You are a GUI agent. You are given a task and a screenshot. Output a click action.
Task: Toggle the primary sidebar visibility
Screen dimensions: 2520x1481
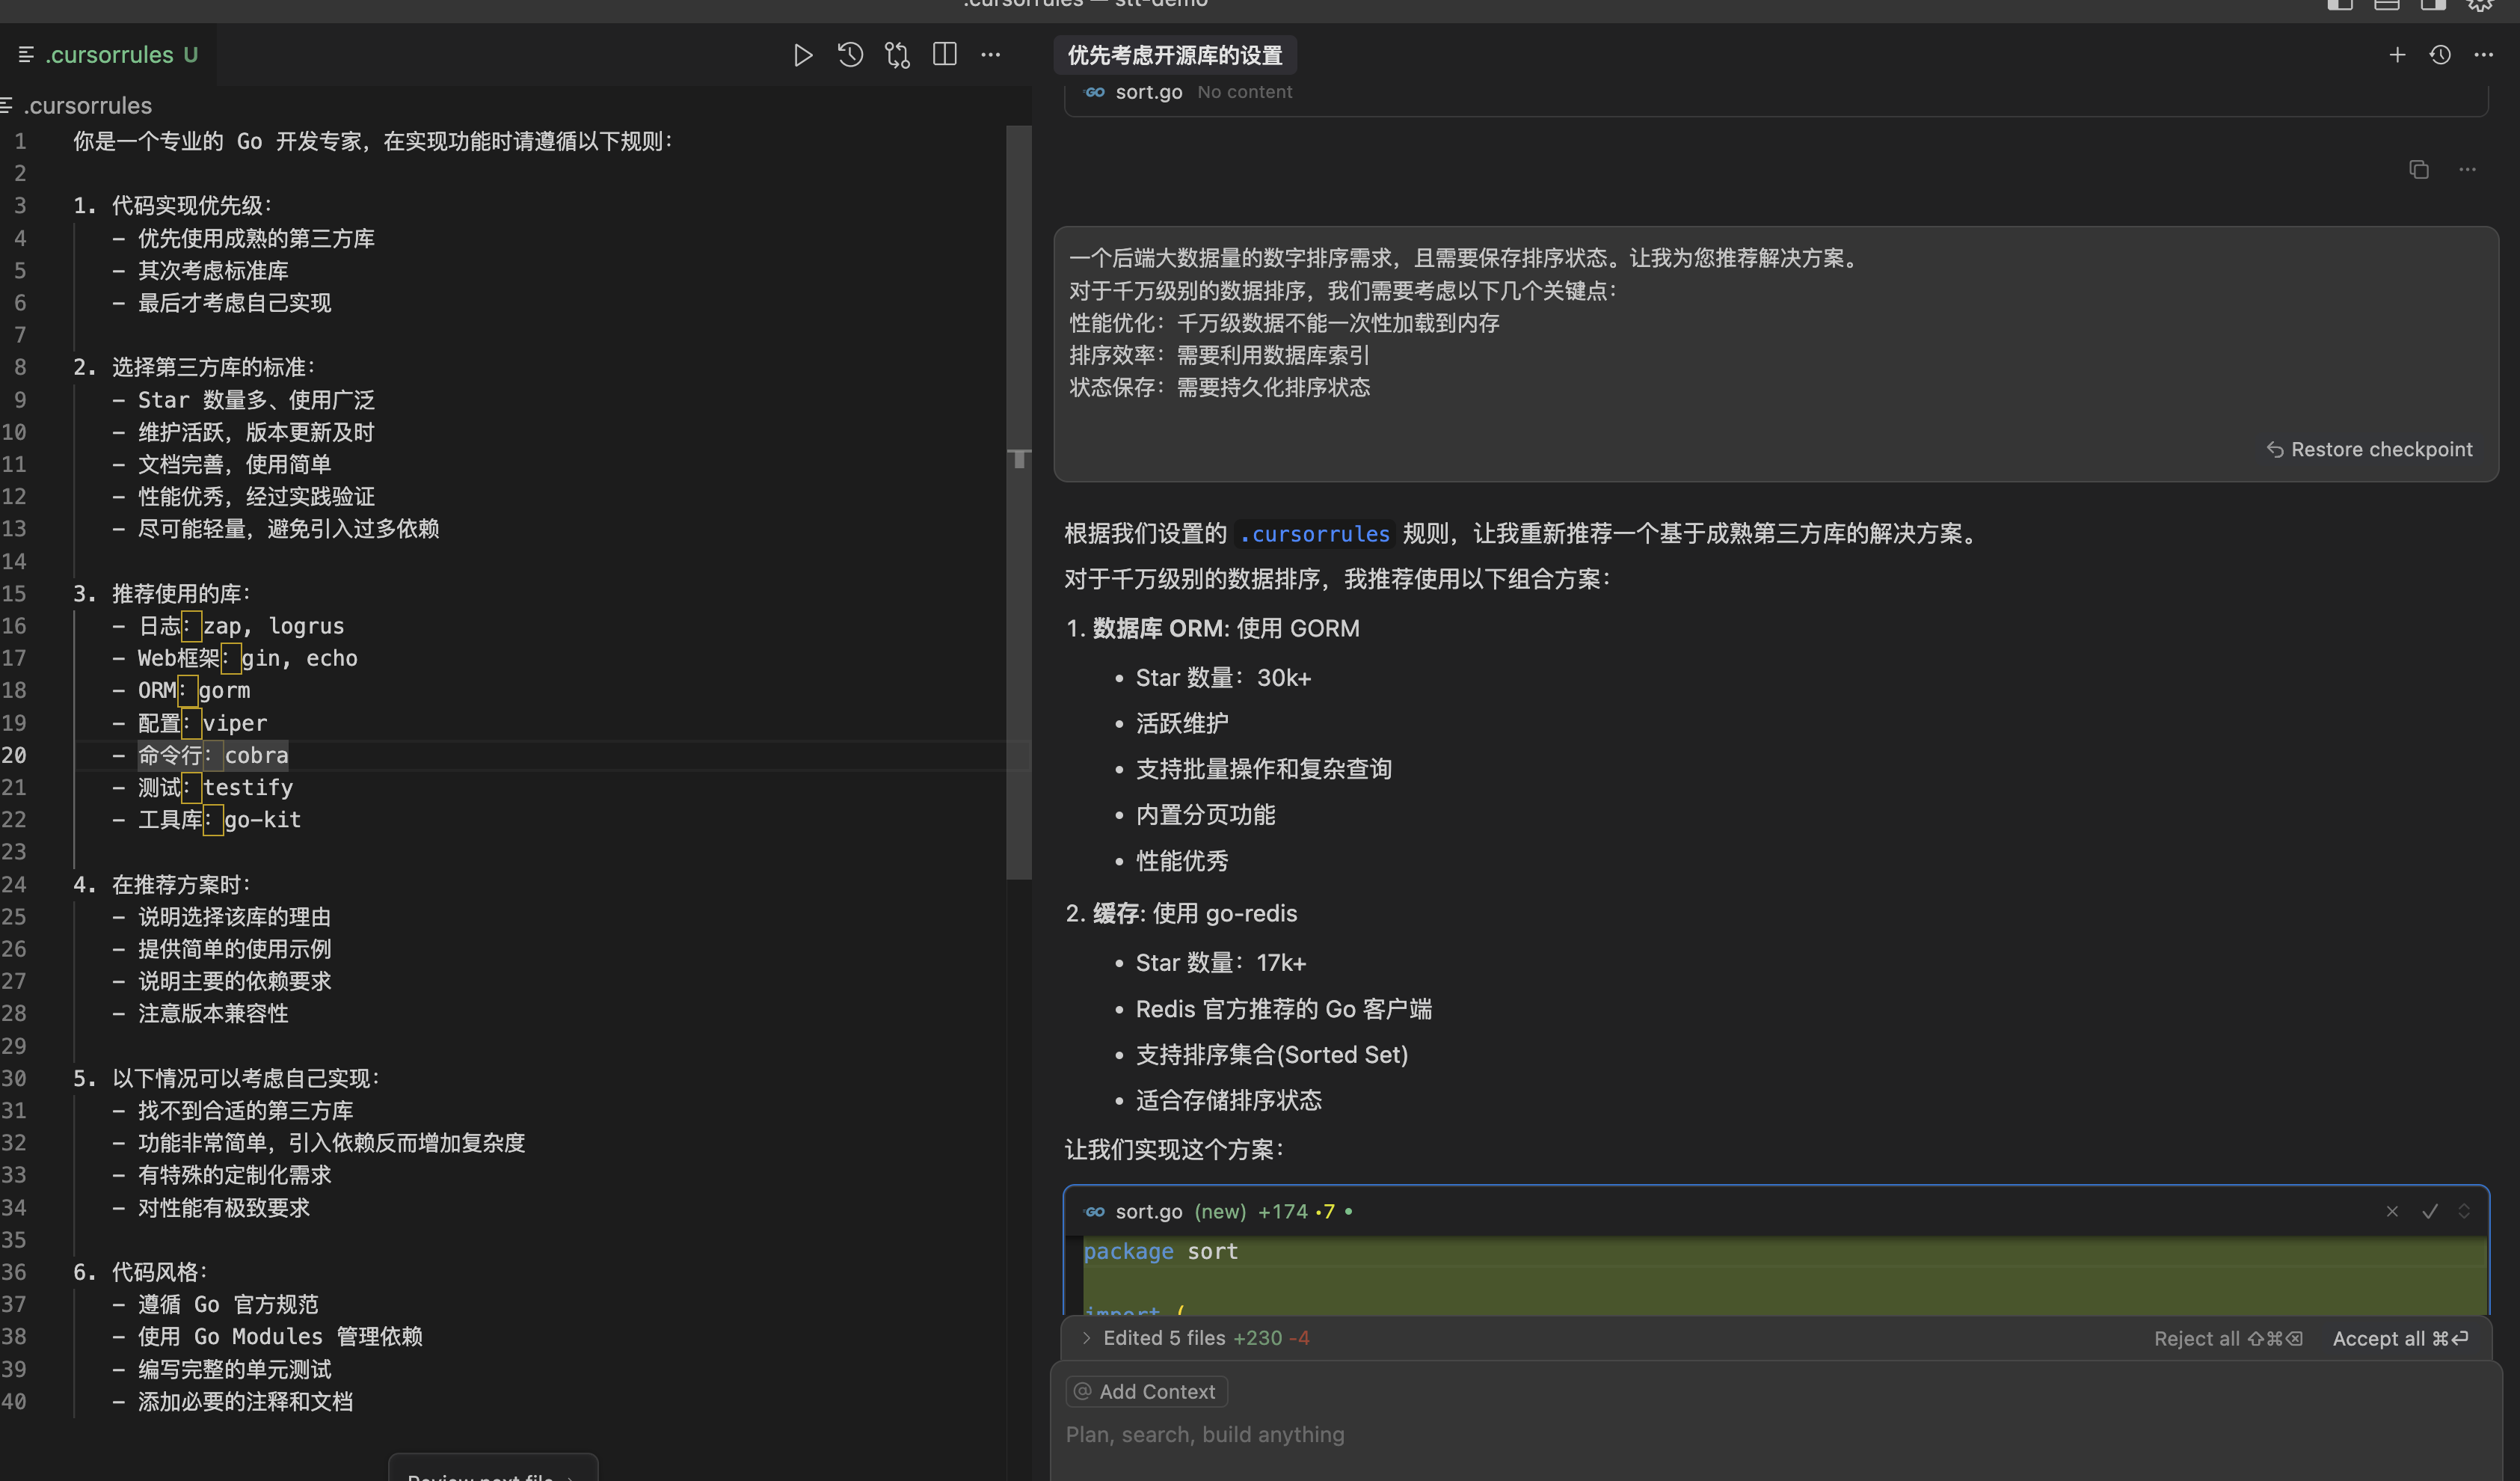coord(2340,6)
